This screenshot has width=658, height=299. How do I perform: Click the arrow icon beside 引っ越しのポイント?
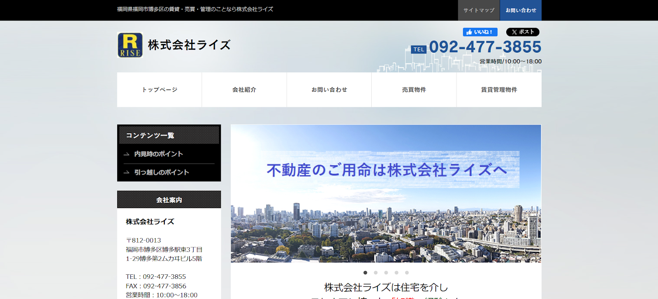(x=126, y=173)
